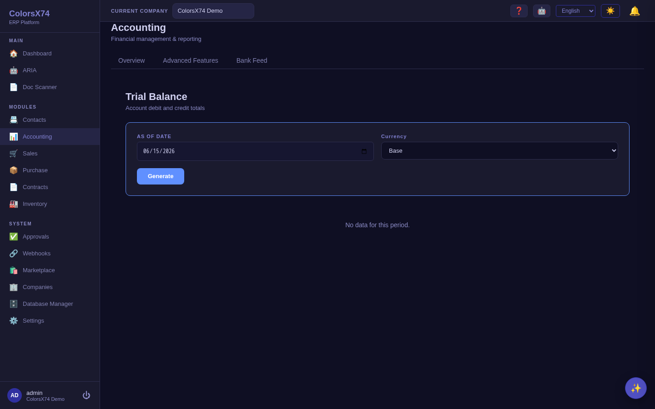Open notifications bell
This screenshot has width=655, height=409.
635,11
